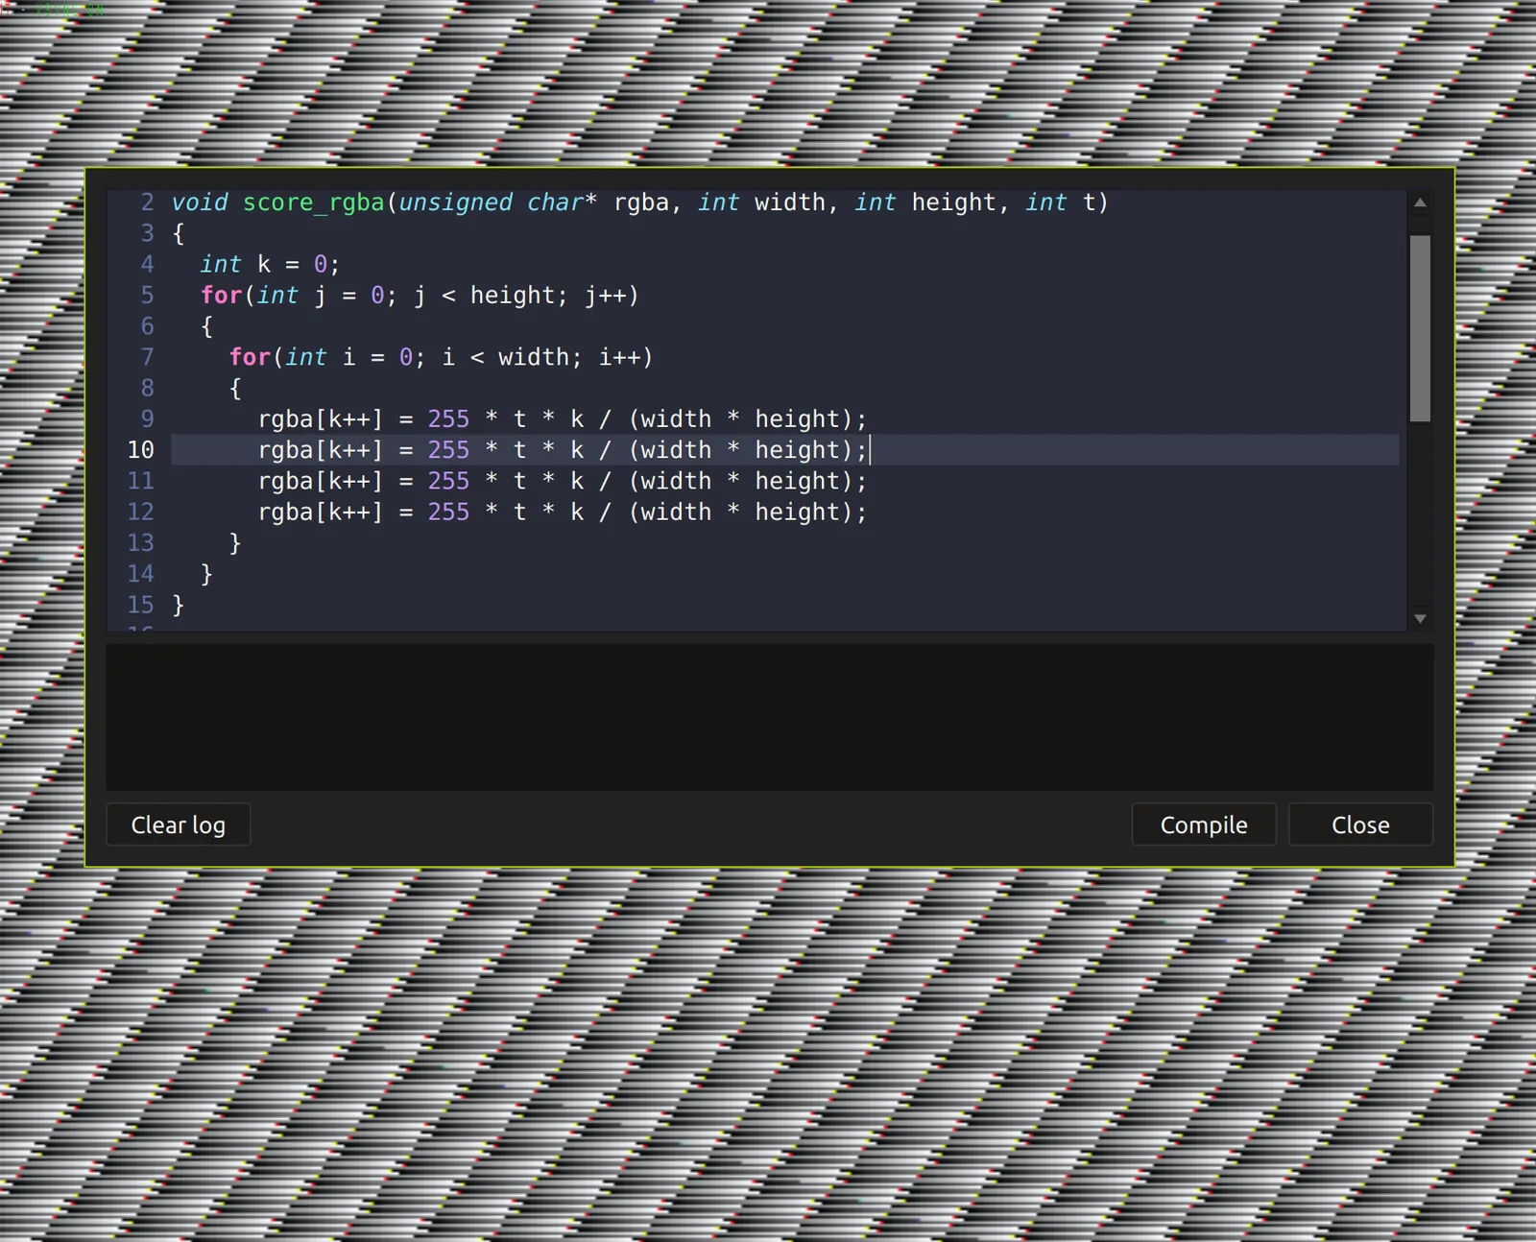Screen dimensions: 1536x1242
Task: Click the closing brace on line 13
Action: (x=235, y=543)
